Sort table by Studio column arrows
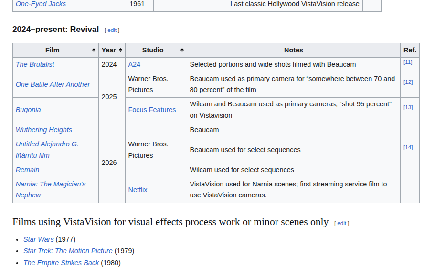 click(x=182, y=50)
